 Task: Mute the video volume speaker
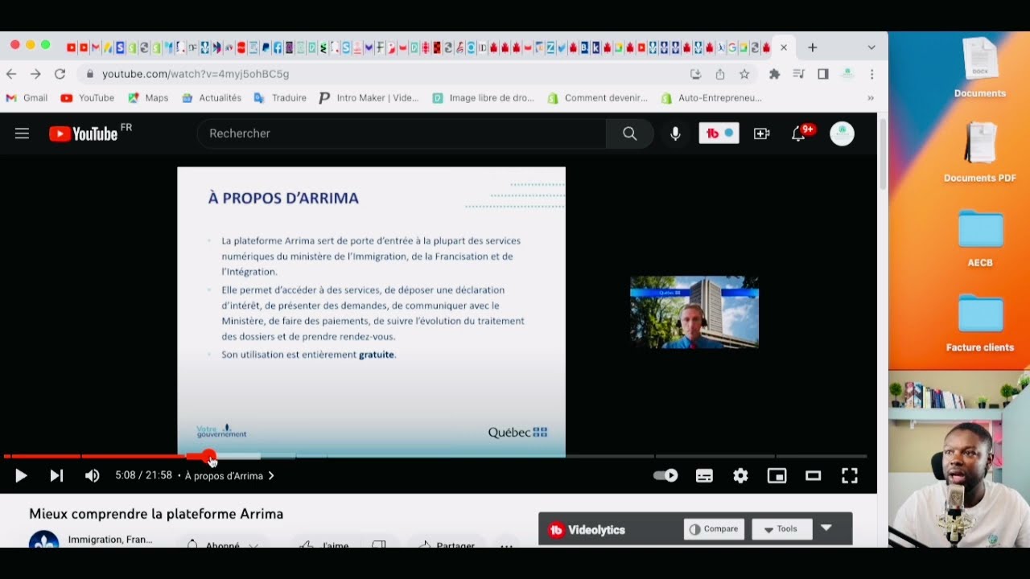pyautogui.click(x=93, y=476)
